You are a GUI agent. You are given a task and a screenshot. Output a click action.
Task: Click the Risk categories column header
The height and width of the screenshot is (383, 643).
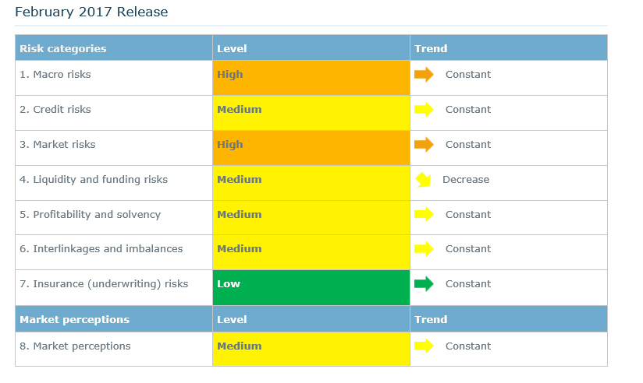[x=63, y=48]
